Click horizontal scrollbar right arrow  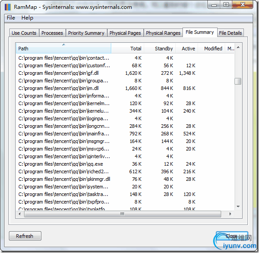click(x=230, y=214)
